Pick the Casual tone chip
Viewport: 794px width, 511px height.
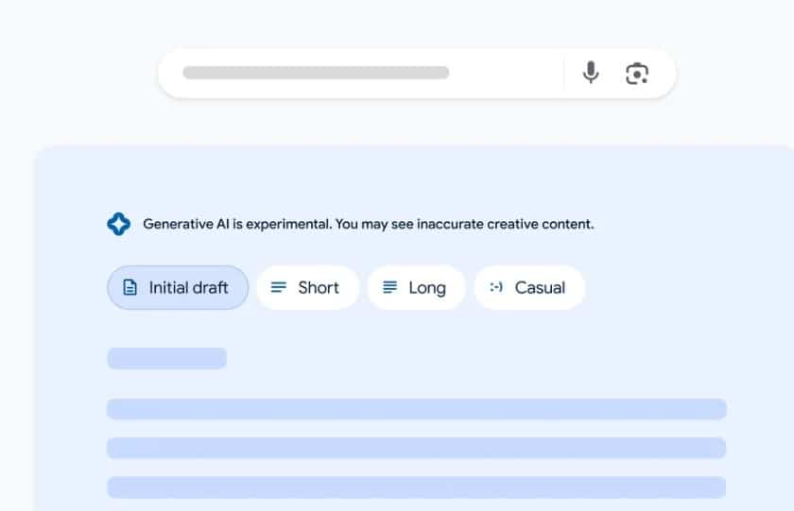coord(528,288)
